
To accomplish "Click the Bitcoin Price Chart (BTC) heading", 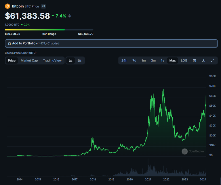I will [x=21, y=53].
